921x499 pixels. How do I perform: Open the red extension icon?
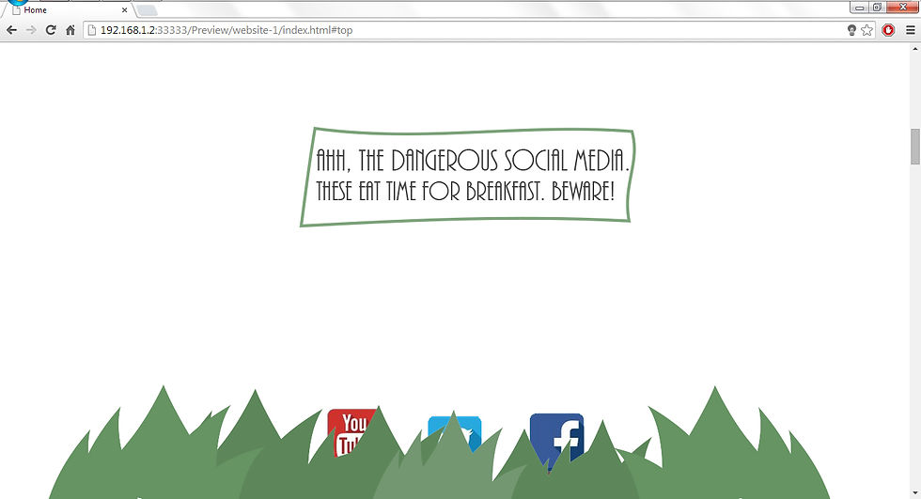tap(888, 30)
